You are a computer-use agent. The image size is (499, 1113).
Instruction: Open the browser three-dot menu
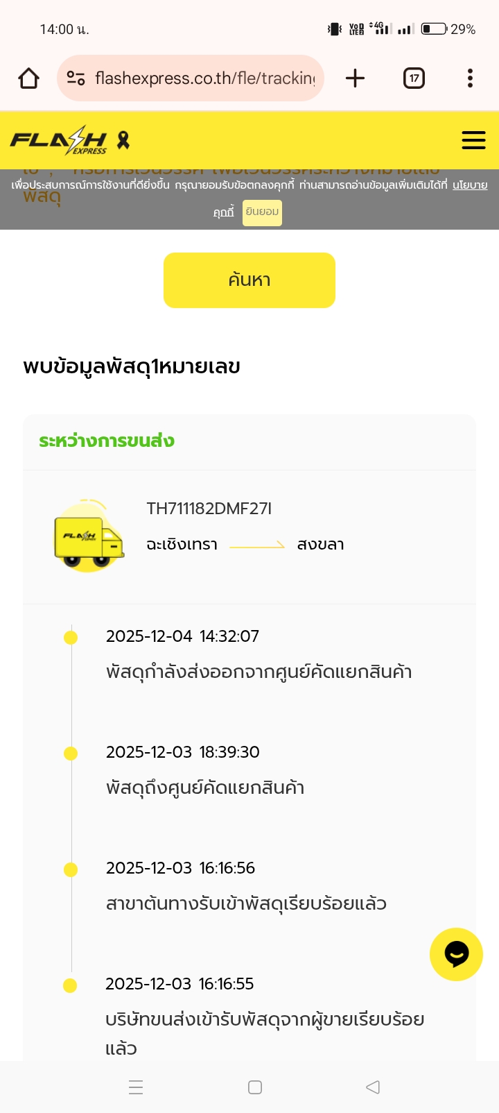coord(470,78)
